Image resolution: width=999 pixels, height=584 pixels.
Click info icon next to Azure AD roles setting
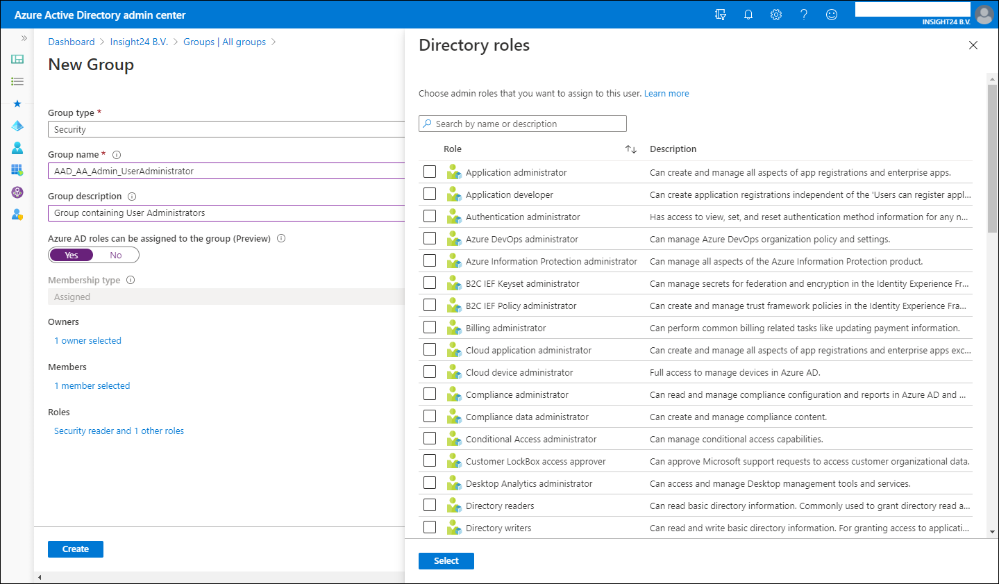tap(281, 238)
